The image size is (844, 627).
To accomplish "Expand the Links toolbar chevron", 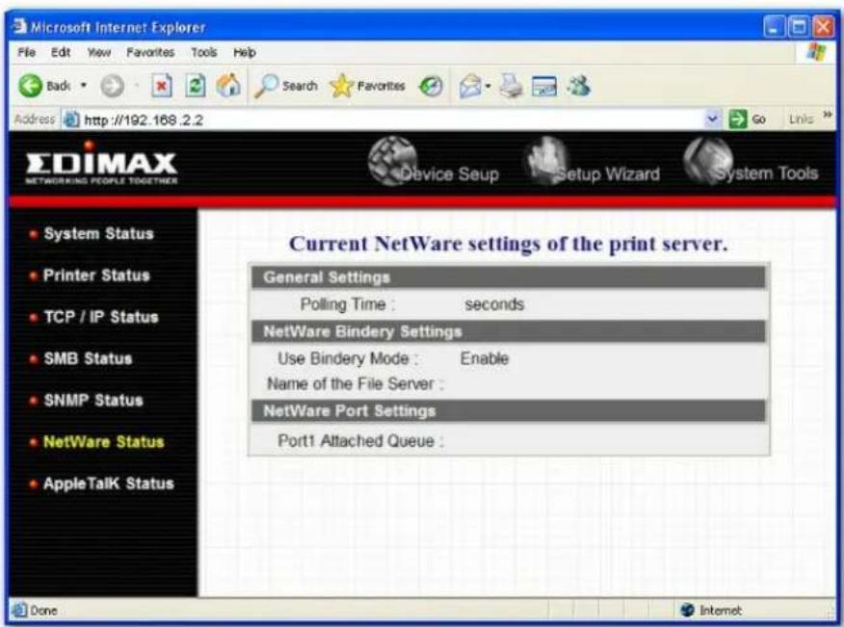I will [x=828, y=114].
